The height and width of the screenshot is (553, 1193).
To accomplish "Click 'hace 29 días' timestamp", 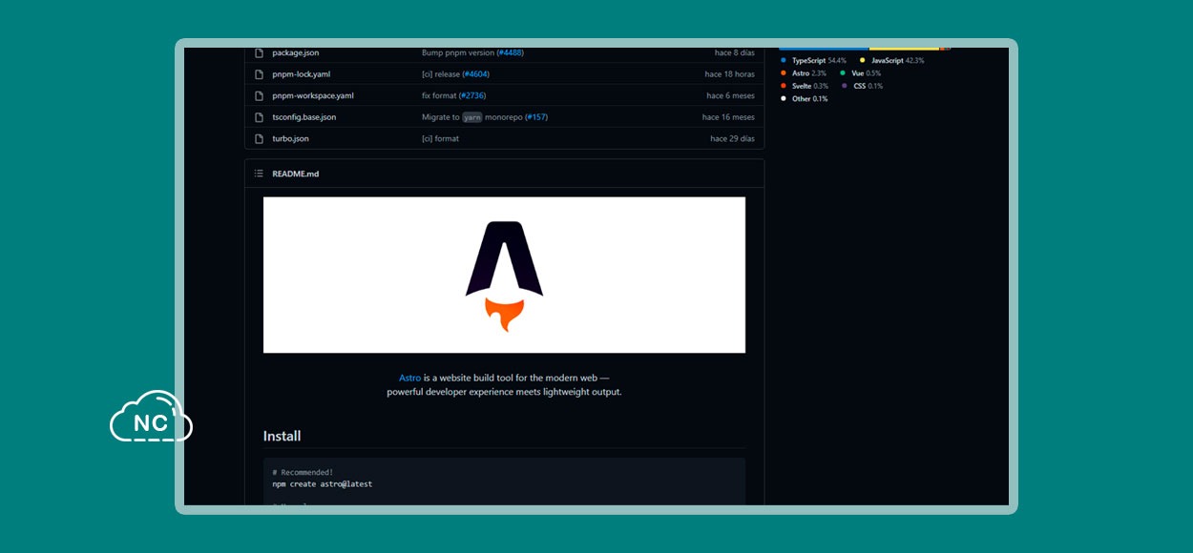I will tap(732, 138).
